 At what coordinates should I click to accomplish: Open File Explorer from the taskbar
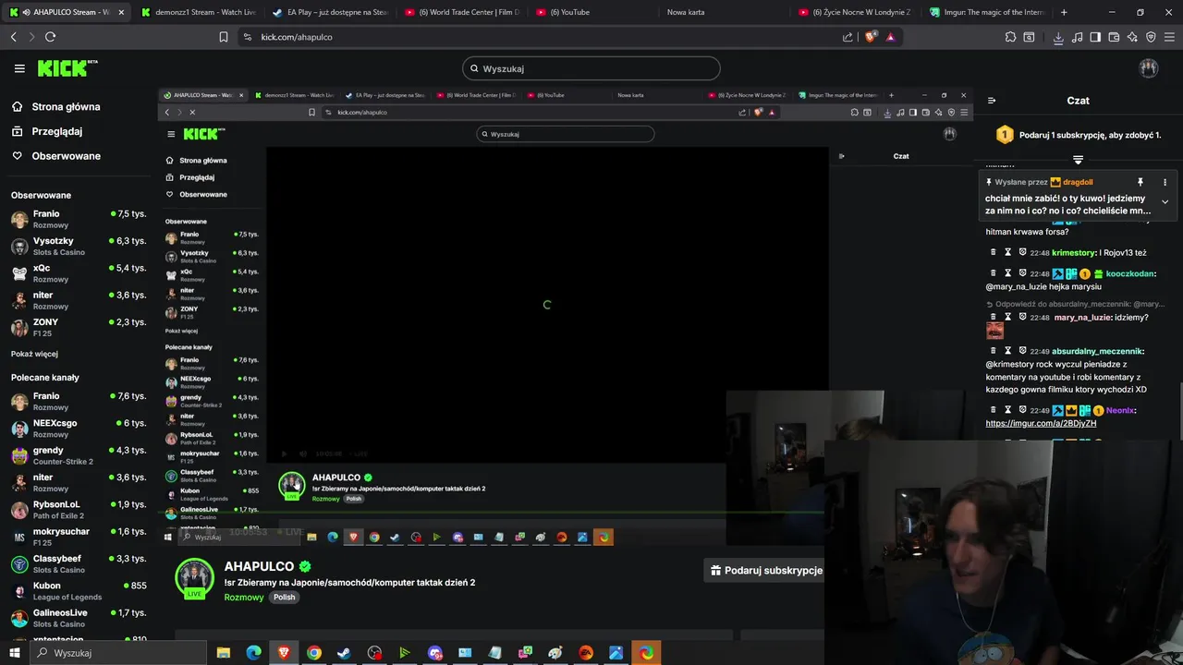pos(224,653)
